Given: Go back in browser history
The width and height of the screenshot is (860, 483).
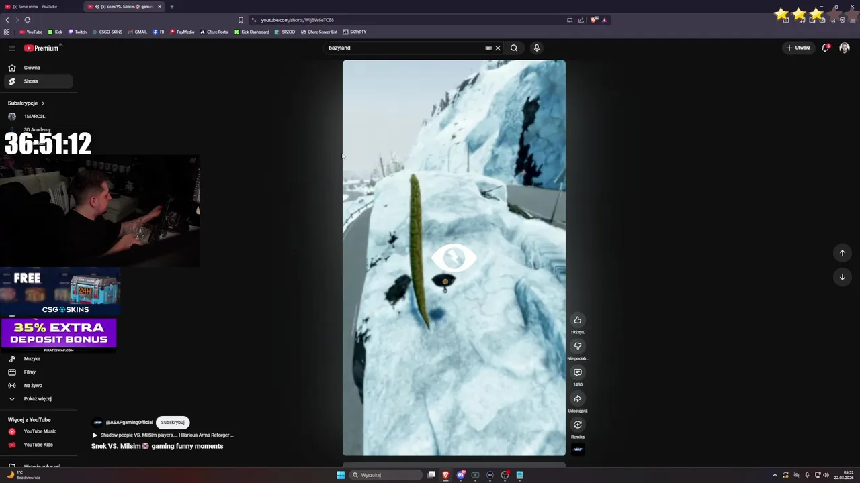Looking at the screenshot, I should pyautogui.click(x=7, y=20).
